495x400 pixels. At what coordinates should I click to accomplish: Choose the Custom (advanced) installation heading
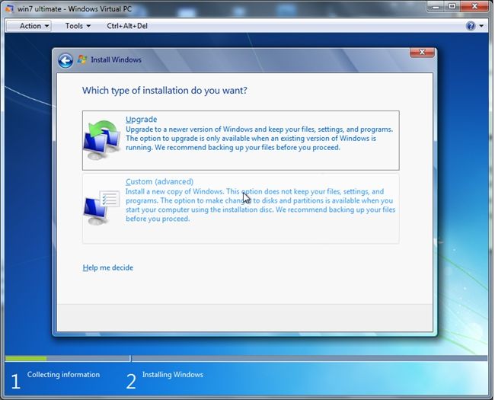(x=159, y=181)
